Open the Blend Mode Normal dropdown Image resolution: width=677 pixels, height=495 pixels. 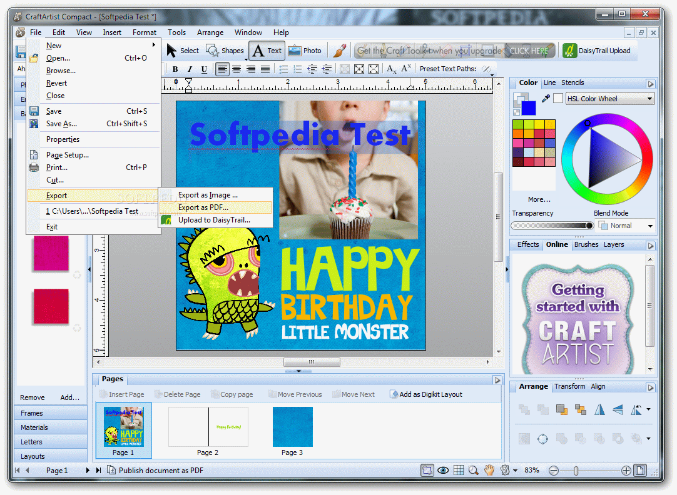pyautogui.click(x=626, y=226)
